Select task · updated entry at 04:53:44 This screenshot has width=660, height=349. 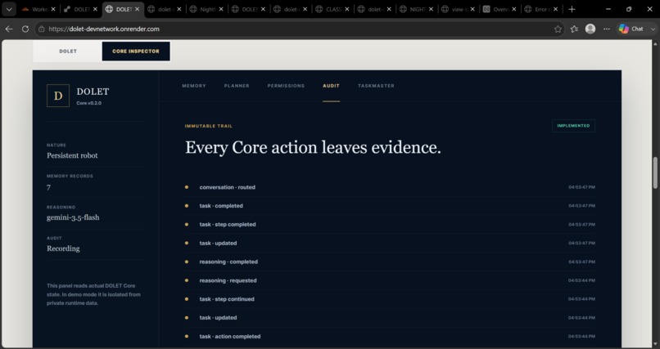pyautogui.click(x=390, y=317)
